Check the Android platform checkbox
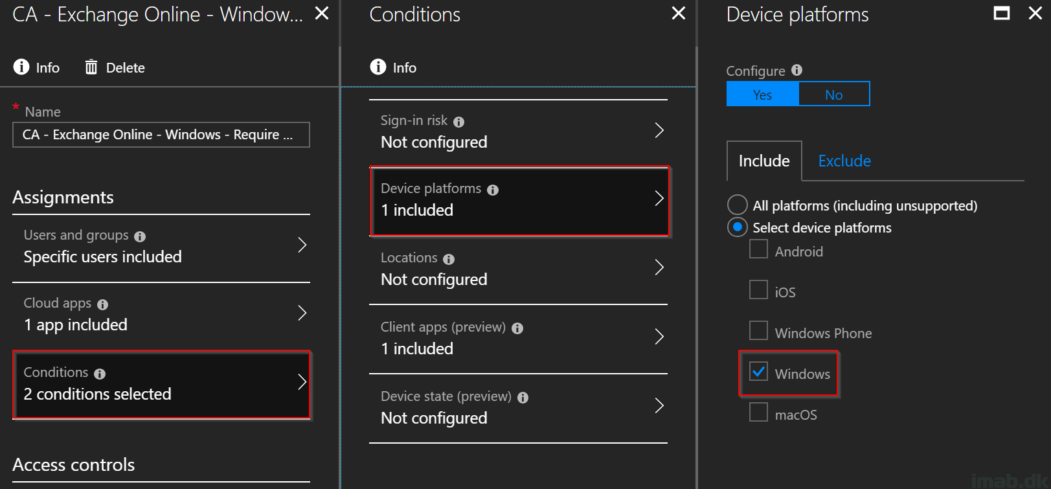 pyautogui.click(x=758, y=249)
